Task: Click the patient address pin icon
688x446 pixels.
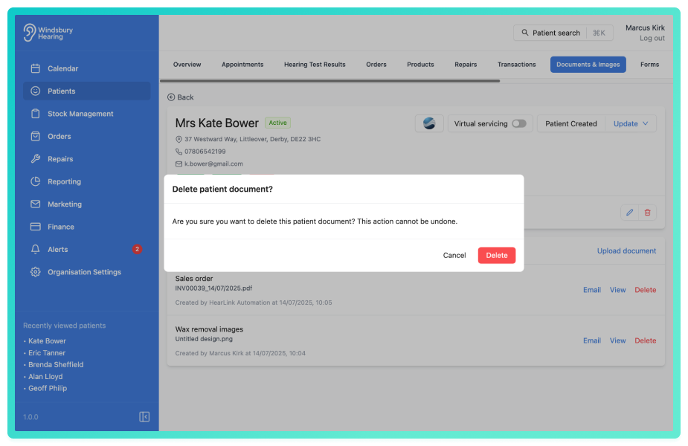Action: [179, 140]
